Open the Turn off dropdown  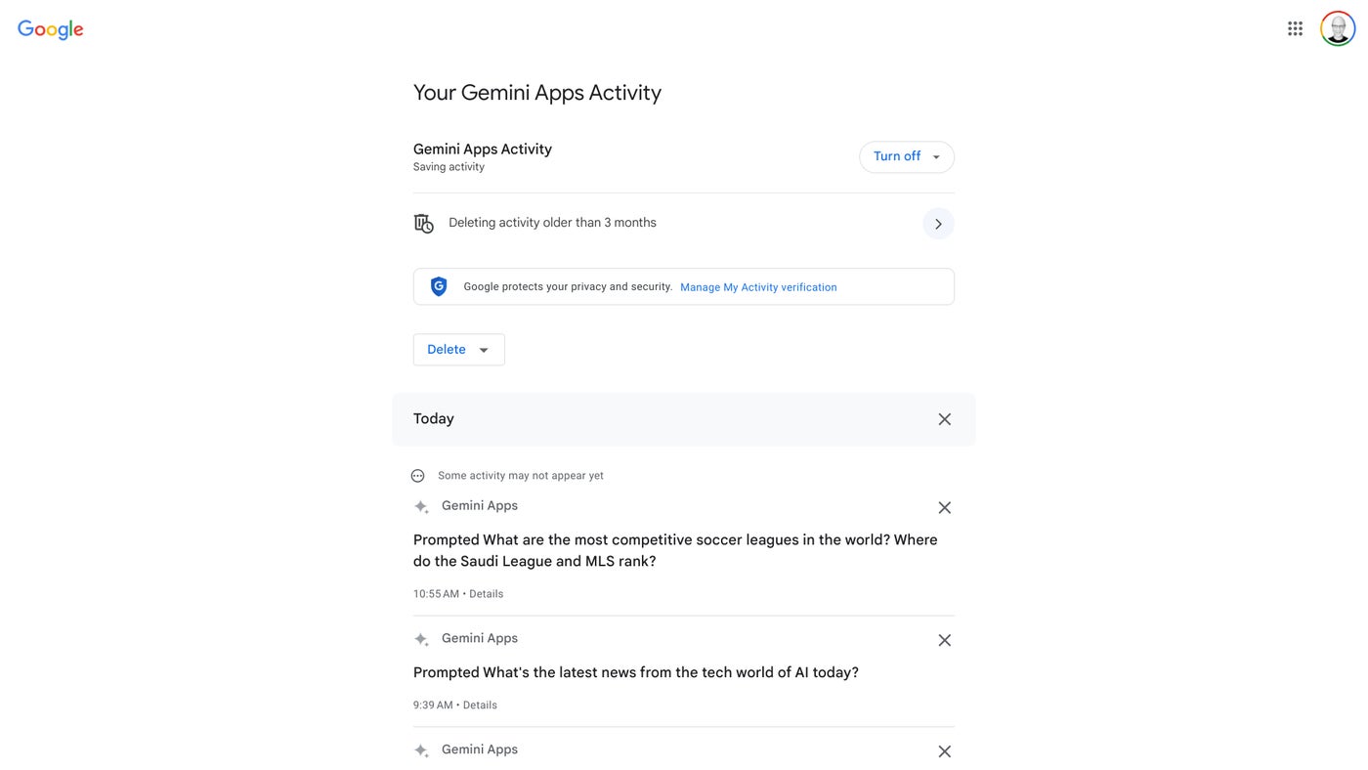pos(907,156)
